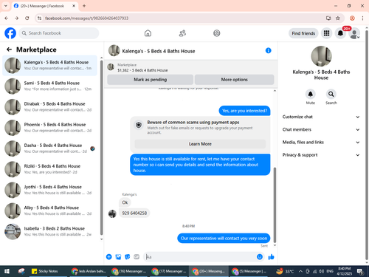
Task: Mute this conversation with the bell icon
Action: 311,94
